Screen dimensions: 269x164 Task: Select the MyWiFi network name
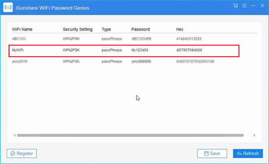click(x=17, y=50)
